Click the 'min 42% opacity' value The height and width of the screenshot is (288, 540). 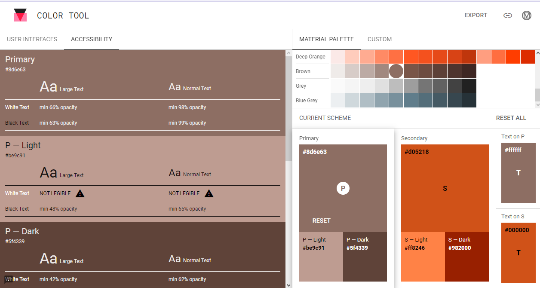click(58, 279)
